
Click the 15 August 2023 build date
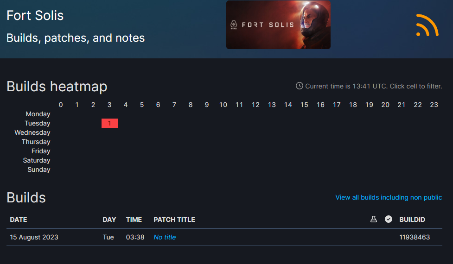coord(34,237)
